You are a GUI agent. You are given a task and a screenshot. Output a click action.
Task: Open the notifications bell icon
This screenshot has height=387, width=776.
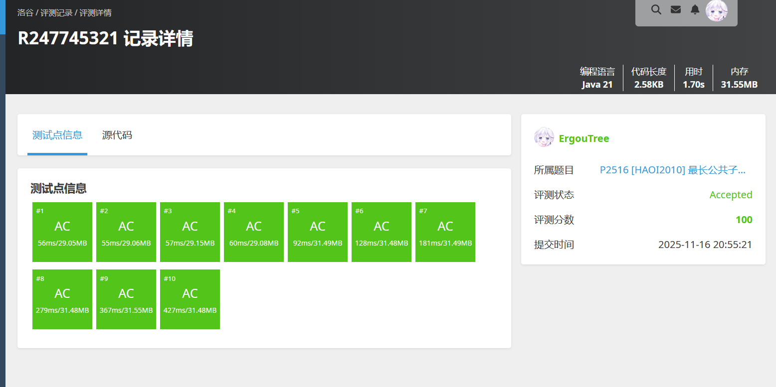(695, 9)
